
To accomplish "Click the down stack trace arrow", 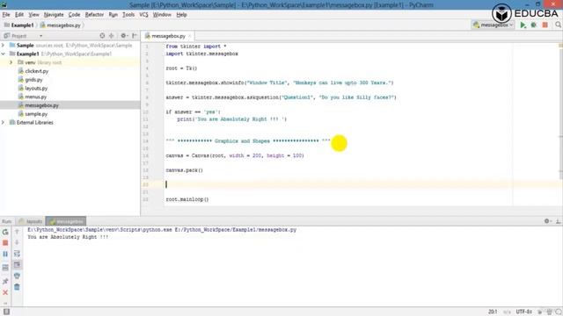I will 17,243.
